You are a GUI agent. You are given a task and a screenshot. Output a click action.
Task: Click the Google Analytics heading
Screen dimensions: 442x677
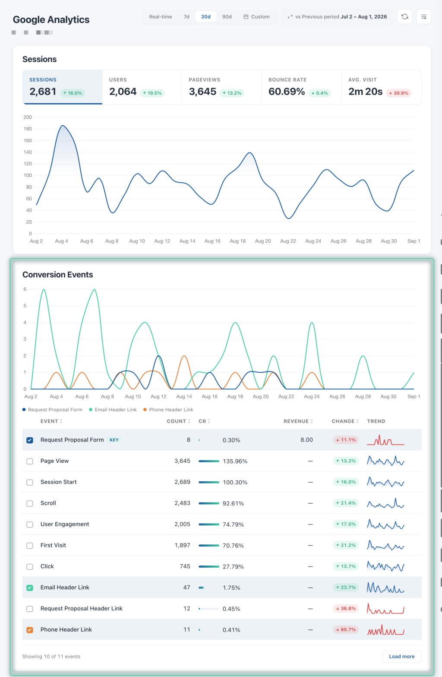(51, 19)
